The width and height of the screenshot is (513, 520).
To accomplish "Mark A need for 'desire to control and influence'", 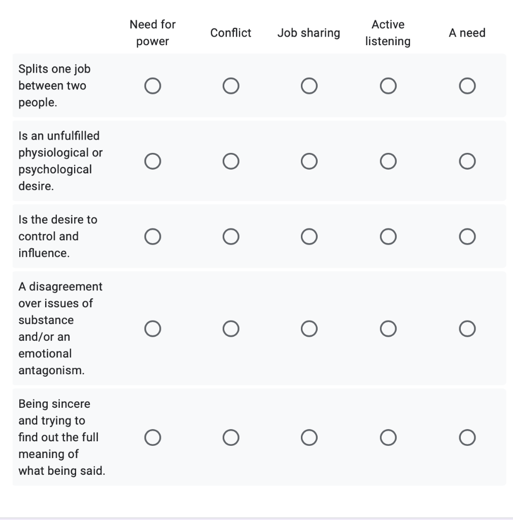I will [467, 237].
